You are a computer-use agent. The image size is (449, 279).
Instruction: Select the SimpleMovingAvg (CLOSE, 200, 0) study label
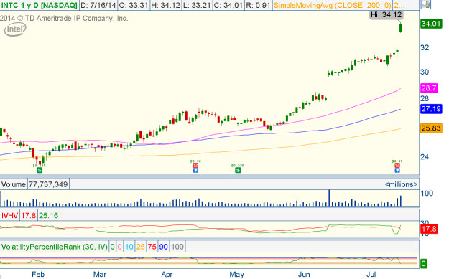(x=332, y=5)
